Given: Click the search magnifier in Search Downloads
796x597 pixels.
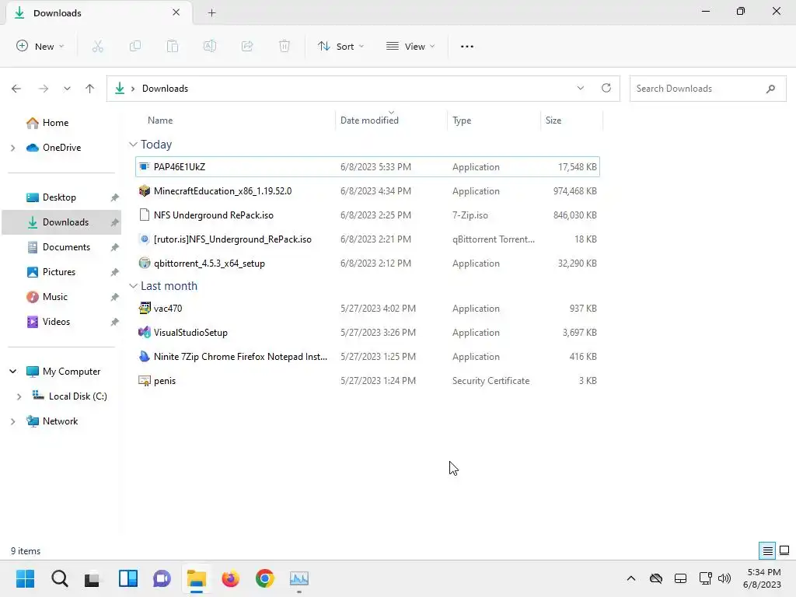Looking at the screenshot, I should pyautogui.click(x=770, y=89).
